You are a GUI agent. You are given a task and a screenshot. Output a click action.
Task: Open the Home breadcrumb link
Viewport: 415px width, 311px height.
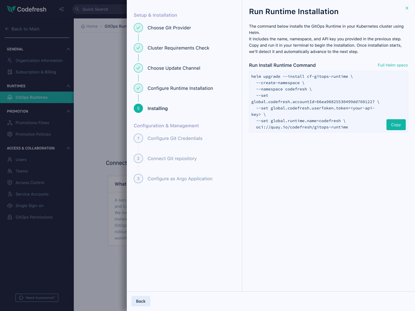pos(89,26)
